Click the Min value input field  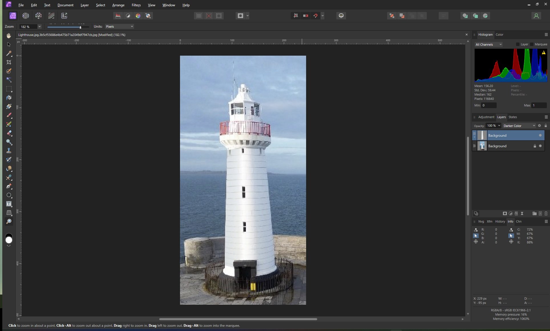point(489,105)
